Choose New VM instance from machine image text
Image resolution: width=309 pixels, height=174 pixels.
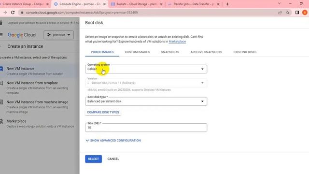37,102
